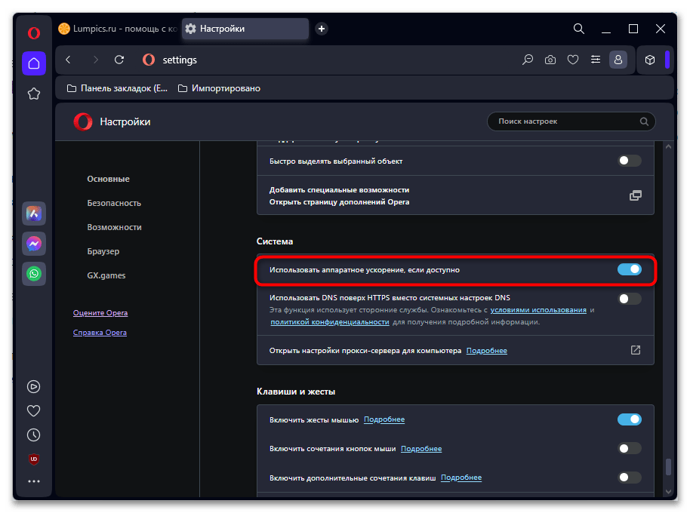Disable hardware acceleration toggle

coord(630,269)
